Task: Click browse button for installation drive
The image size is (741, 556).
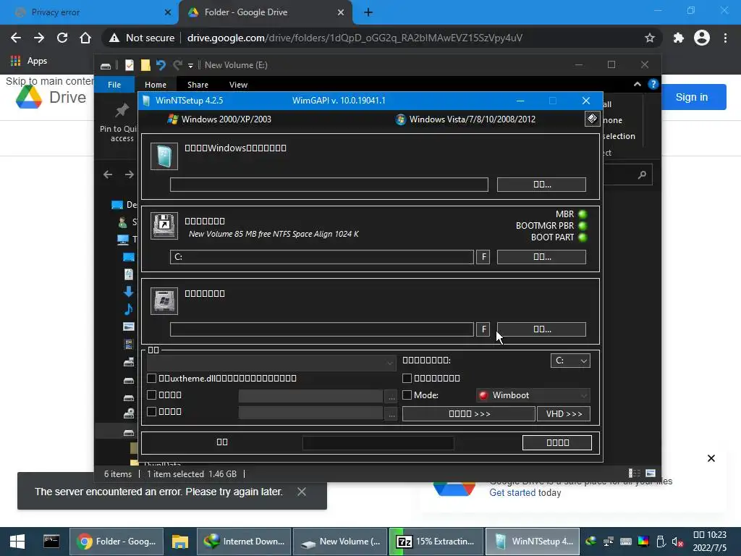Action: point(541,329)
